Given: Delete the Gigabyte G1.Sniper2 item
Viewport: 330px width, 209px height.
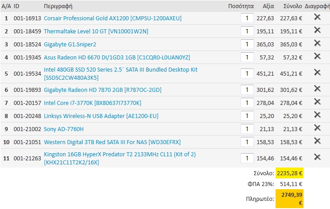Looking at the screenshot, I should pyautogui.click(x=317, y=43).
